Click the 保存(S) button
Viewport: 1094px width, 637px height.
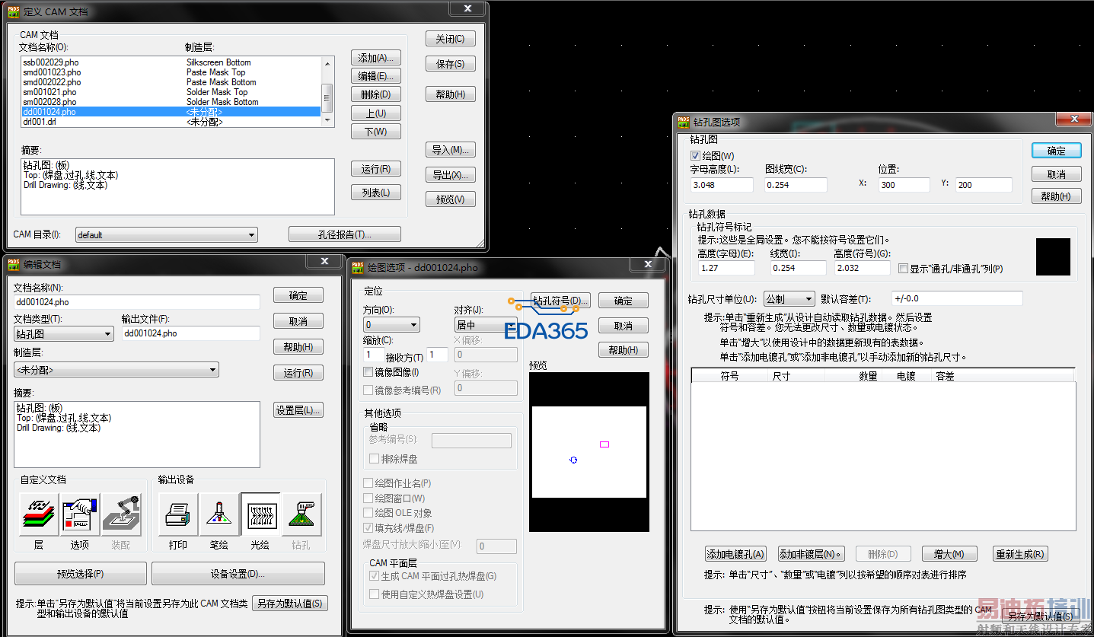tap(451, 64)
